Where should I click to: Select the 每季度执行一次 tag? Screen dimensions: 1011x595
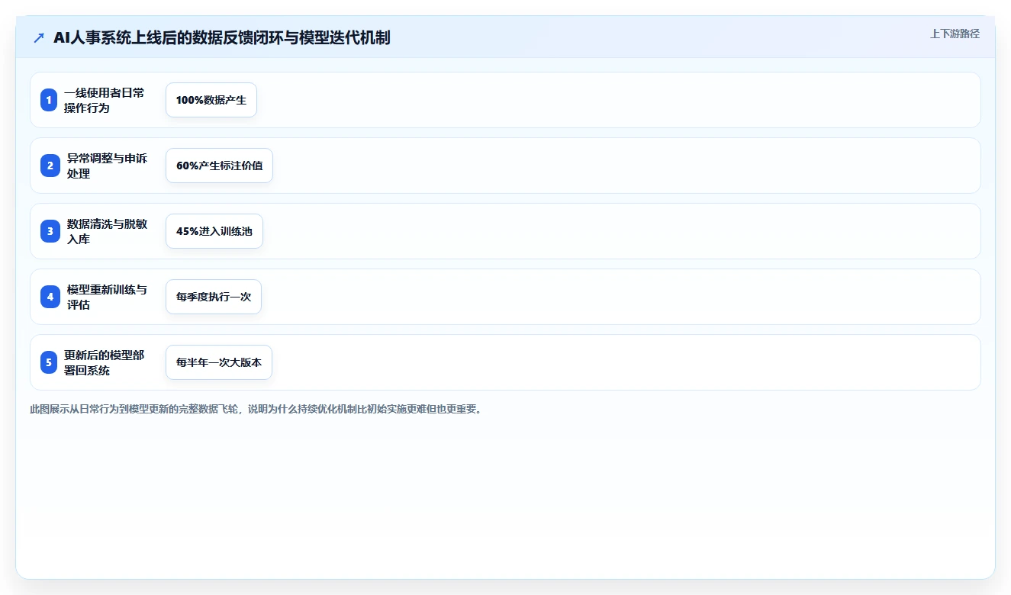point(214,297)
